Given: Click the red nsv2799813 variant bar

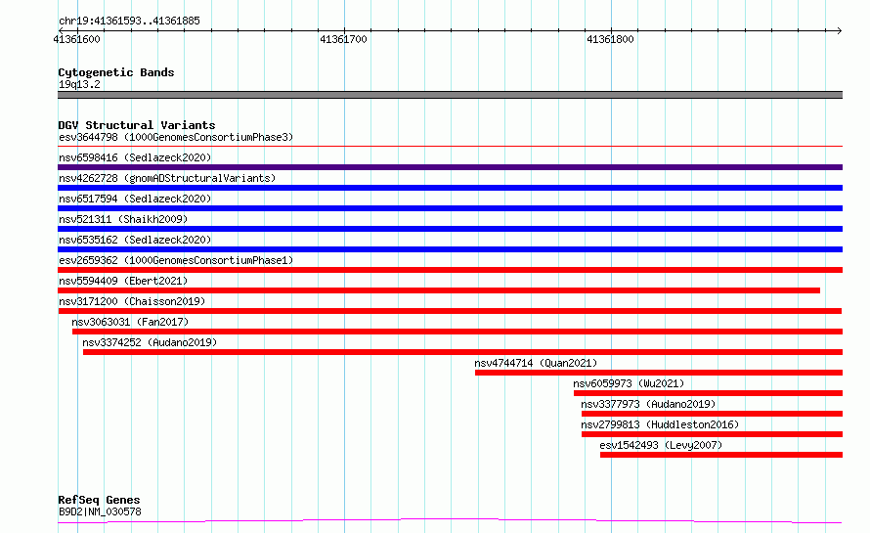Looking at the screenshot, I should click(x=712, y=434).
